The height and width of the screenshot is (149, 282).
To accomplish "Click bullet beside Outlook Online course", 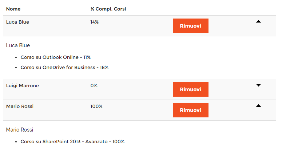I will point(16,58).
